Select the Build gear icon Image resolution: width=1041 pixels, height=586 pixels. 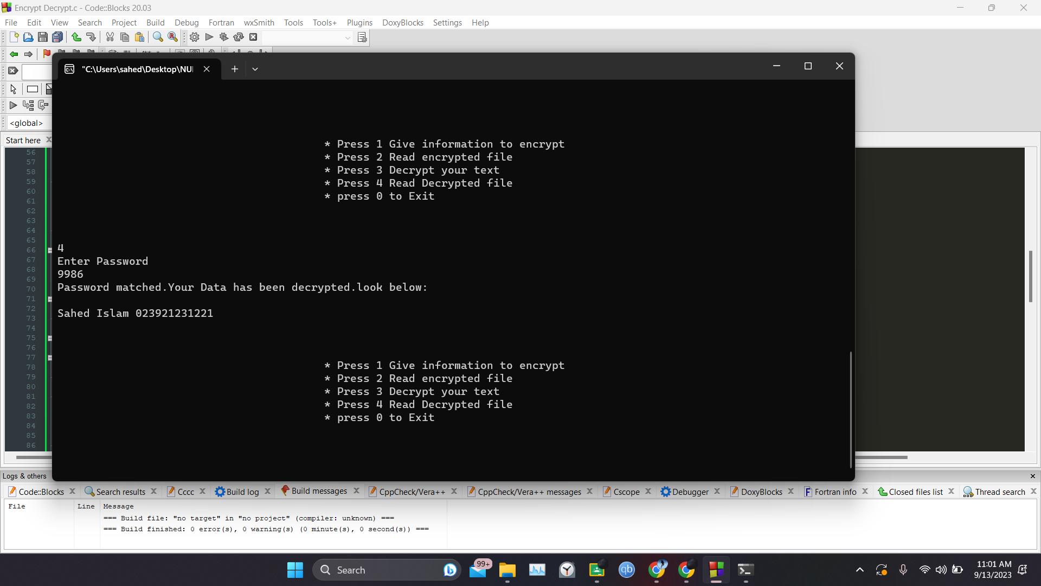[x=194, y=37]
